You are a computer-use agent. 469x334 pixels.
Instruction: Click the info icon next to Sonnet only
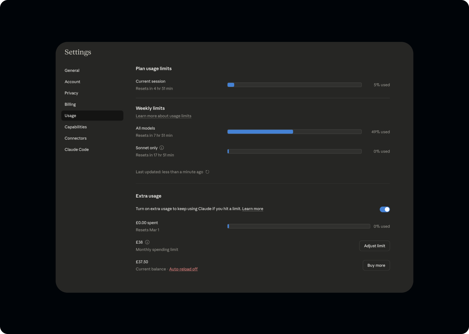coord(162,148)
